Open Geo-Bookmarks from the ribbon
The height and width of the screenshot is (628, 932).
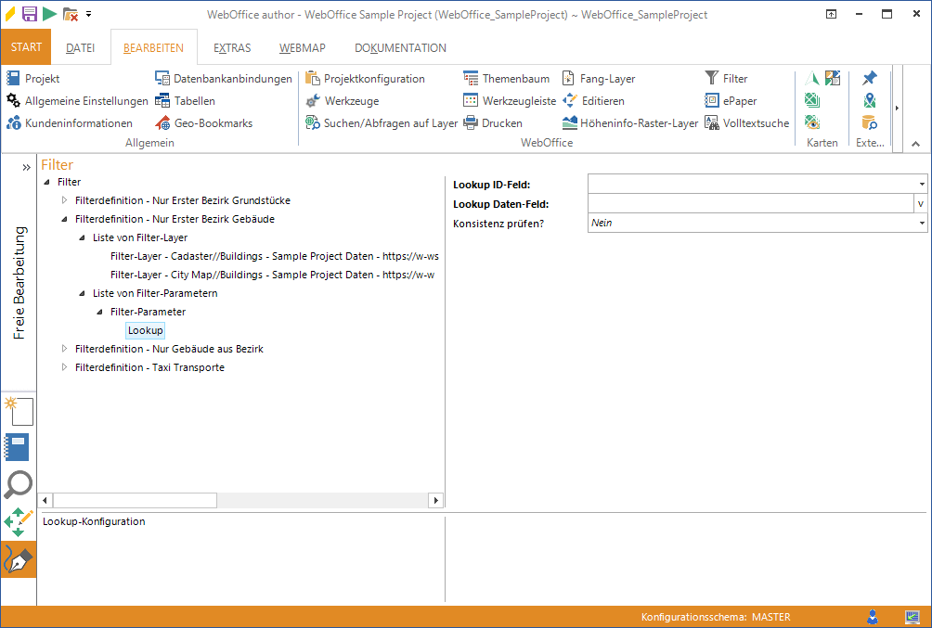click(202, 123)
